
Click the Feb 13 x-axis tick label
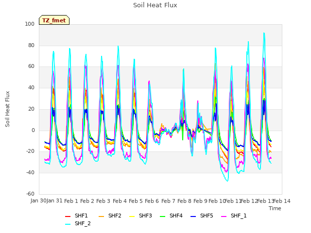click(x=265, y=201)
